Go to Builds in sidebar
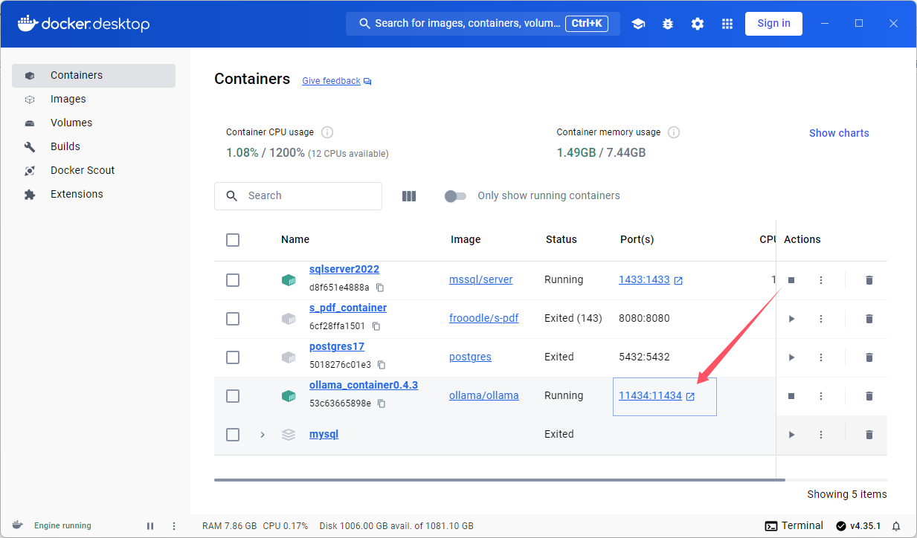 tap(94, 147)
